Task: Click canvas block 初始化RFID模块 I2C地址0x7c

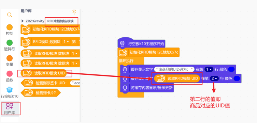Action: [148, 52]
